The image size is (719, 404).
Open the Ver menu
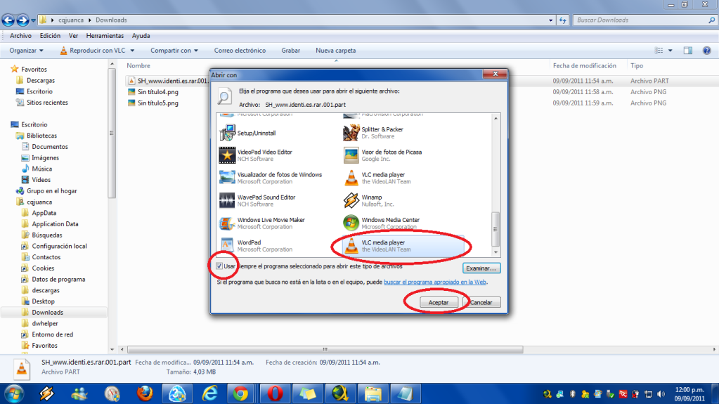[73, 36]
